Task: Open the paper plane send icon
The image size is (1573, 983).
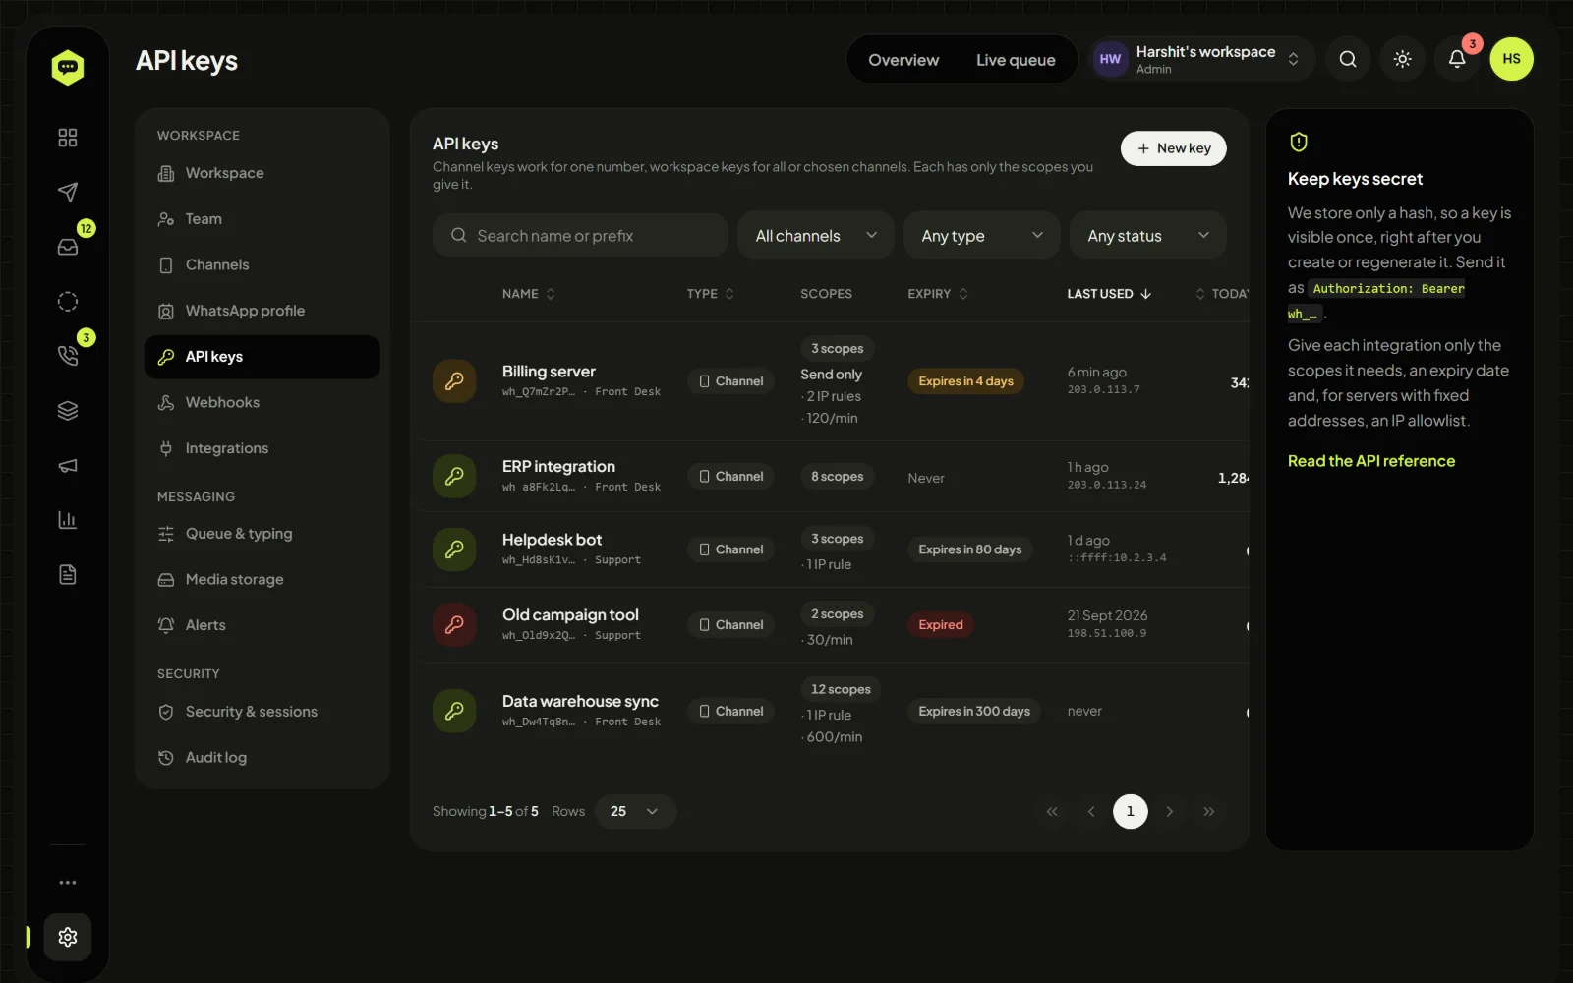Action: pos(67,192)
